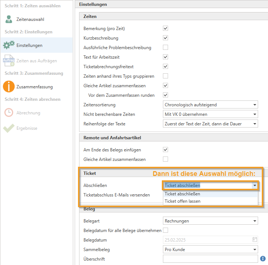Click the orange Zusammenfassung info icon

9,87
